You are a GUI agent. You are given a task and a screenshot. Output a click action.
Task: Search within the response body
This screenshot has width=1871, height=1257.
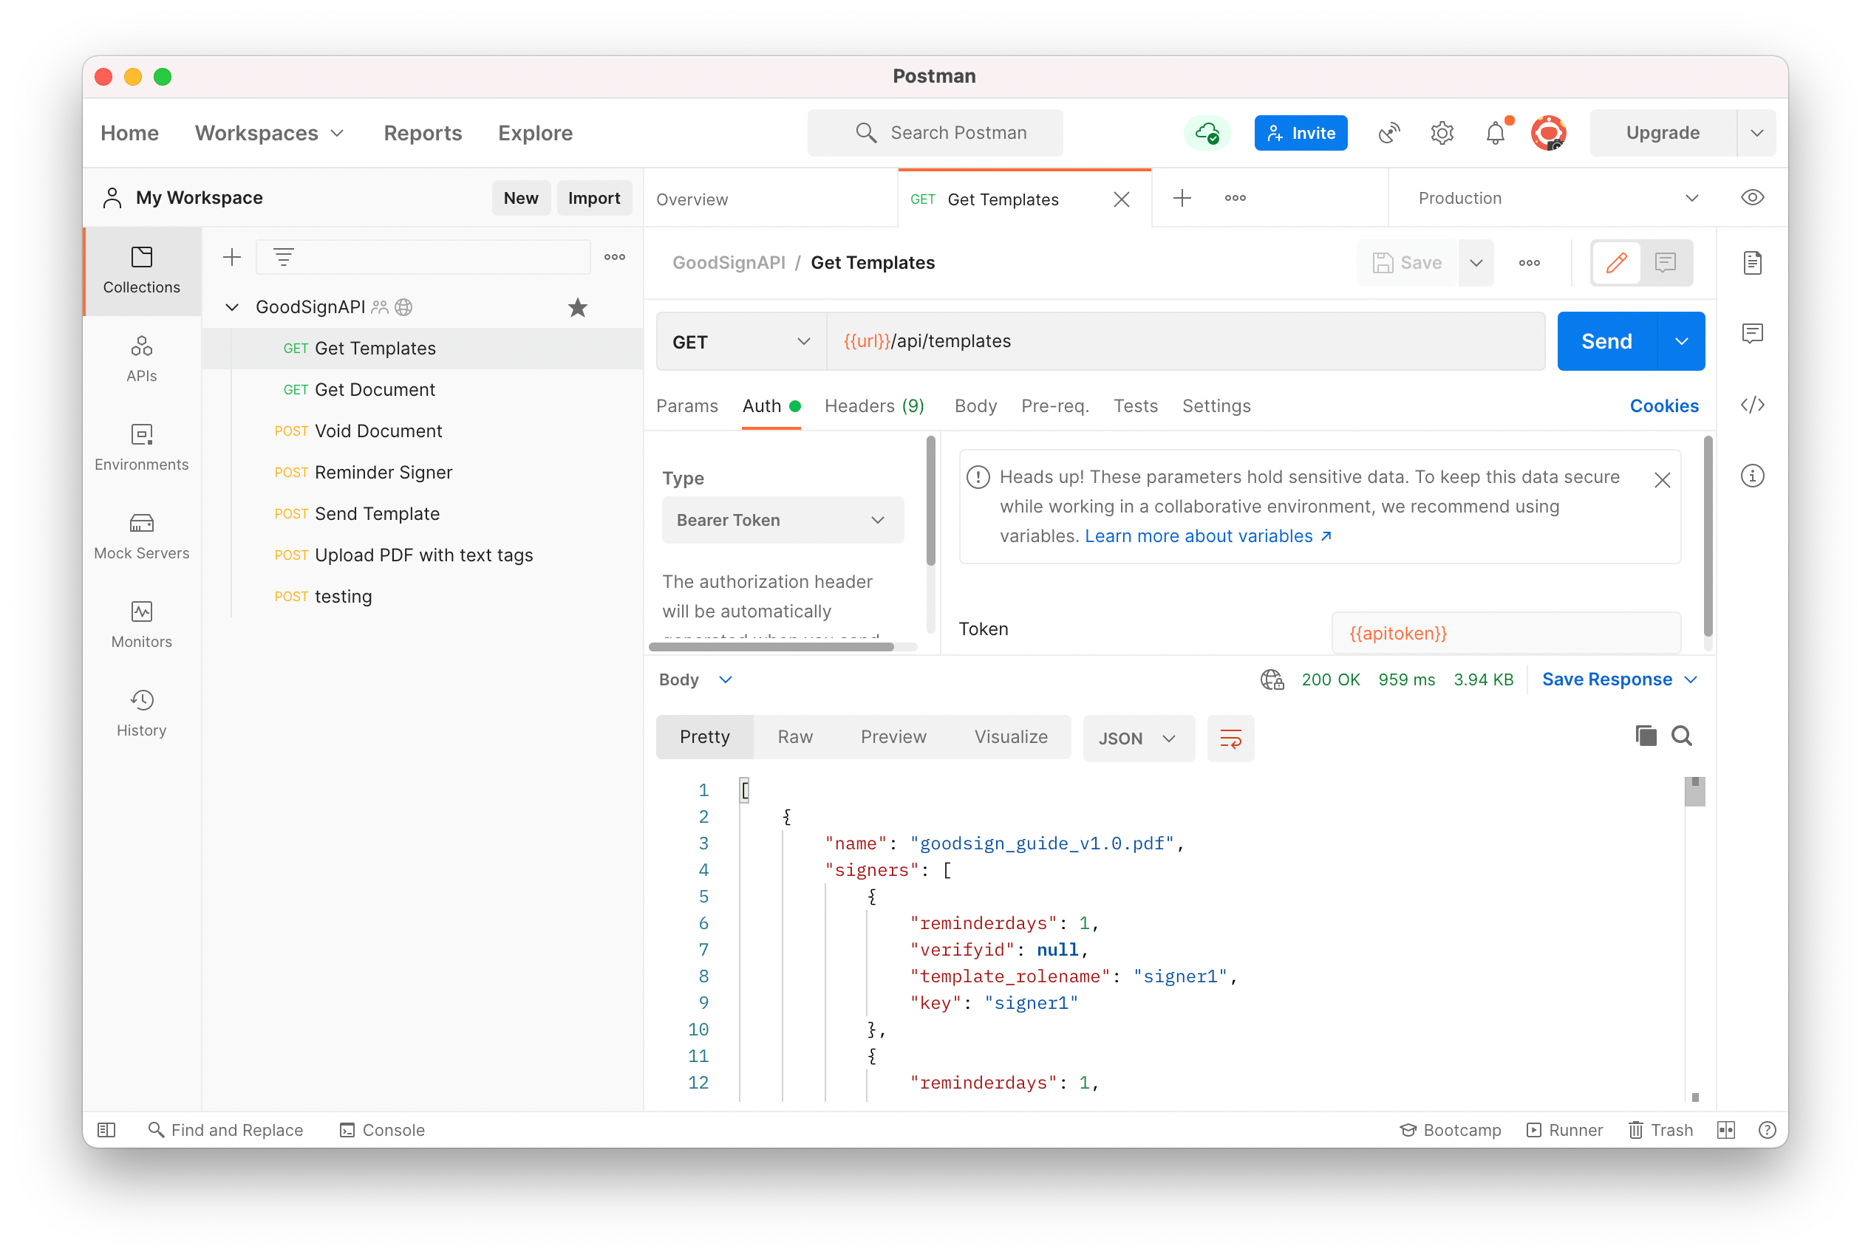[1681, 735]
